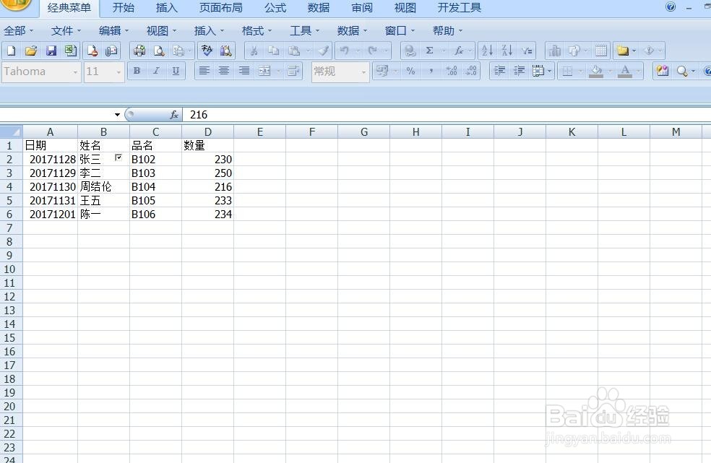This screenshot has width=711, height=463.
Task: Select the Insert Function icon
Action: pos(458,51)
